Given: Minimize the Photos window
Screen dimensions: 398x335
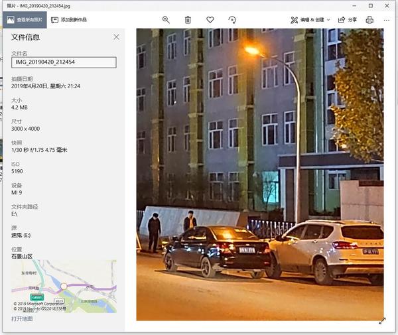Looking at the screenshot, I should click(x=355, y=5).
